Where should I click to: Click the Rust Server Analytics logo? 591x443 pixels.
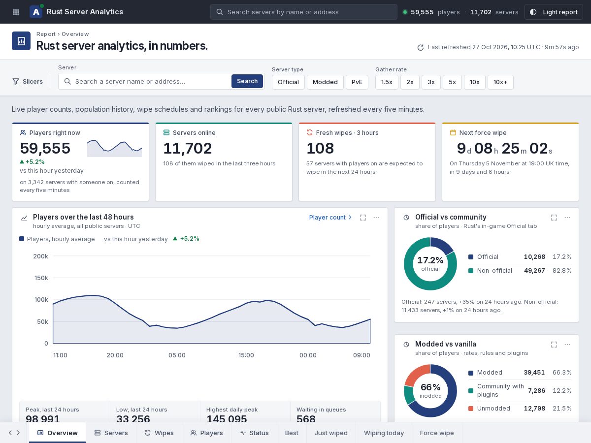pos(36,12)
